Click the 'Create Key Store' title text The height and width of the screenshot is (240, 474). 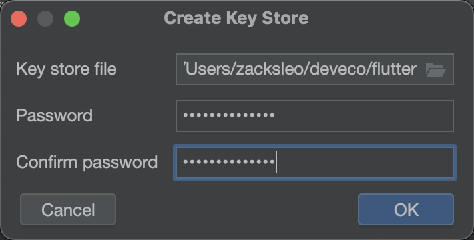tap(236, 18)
